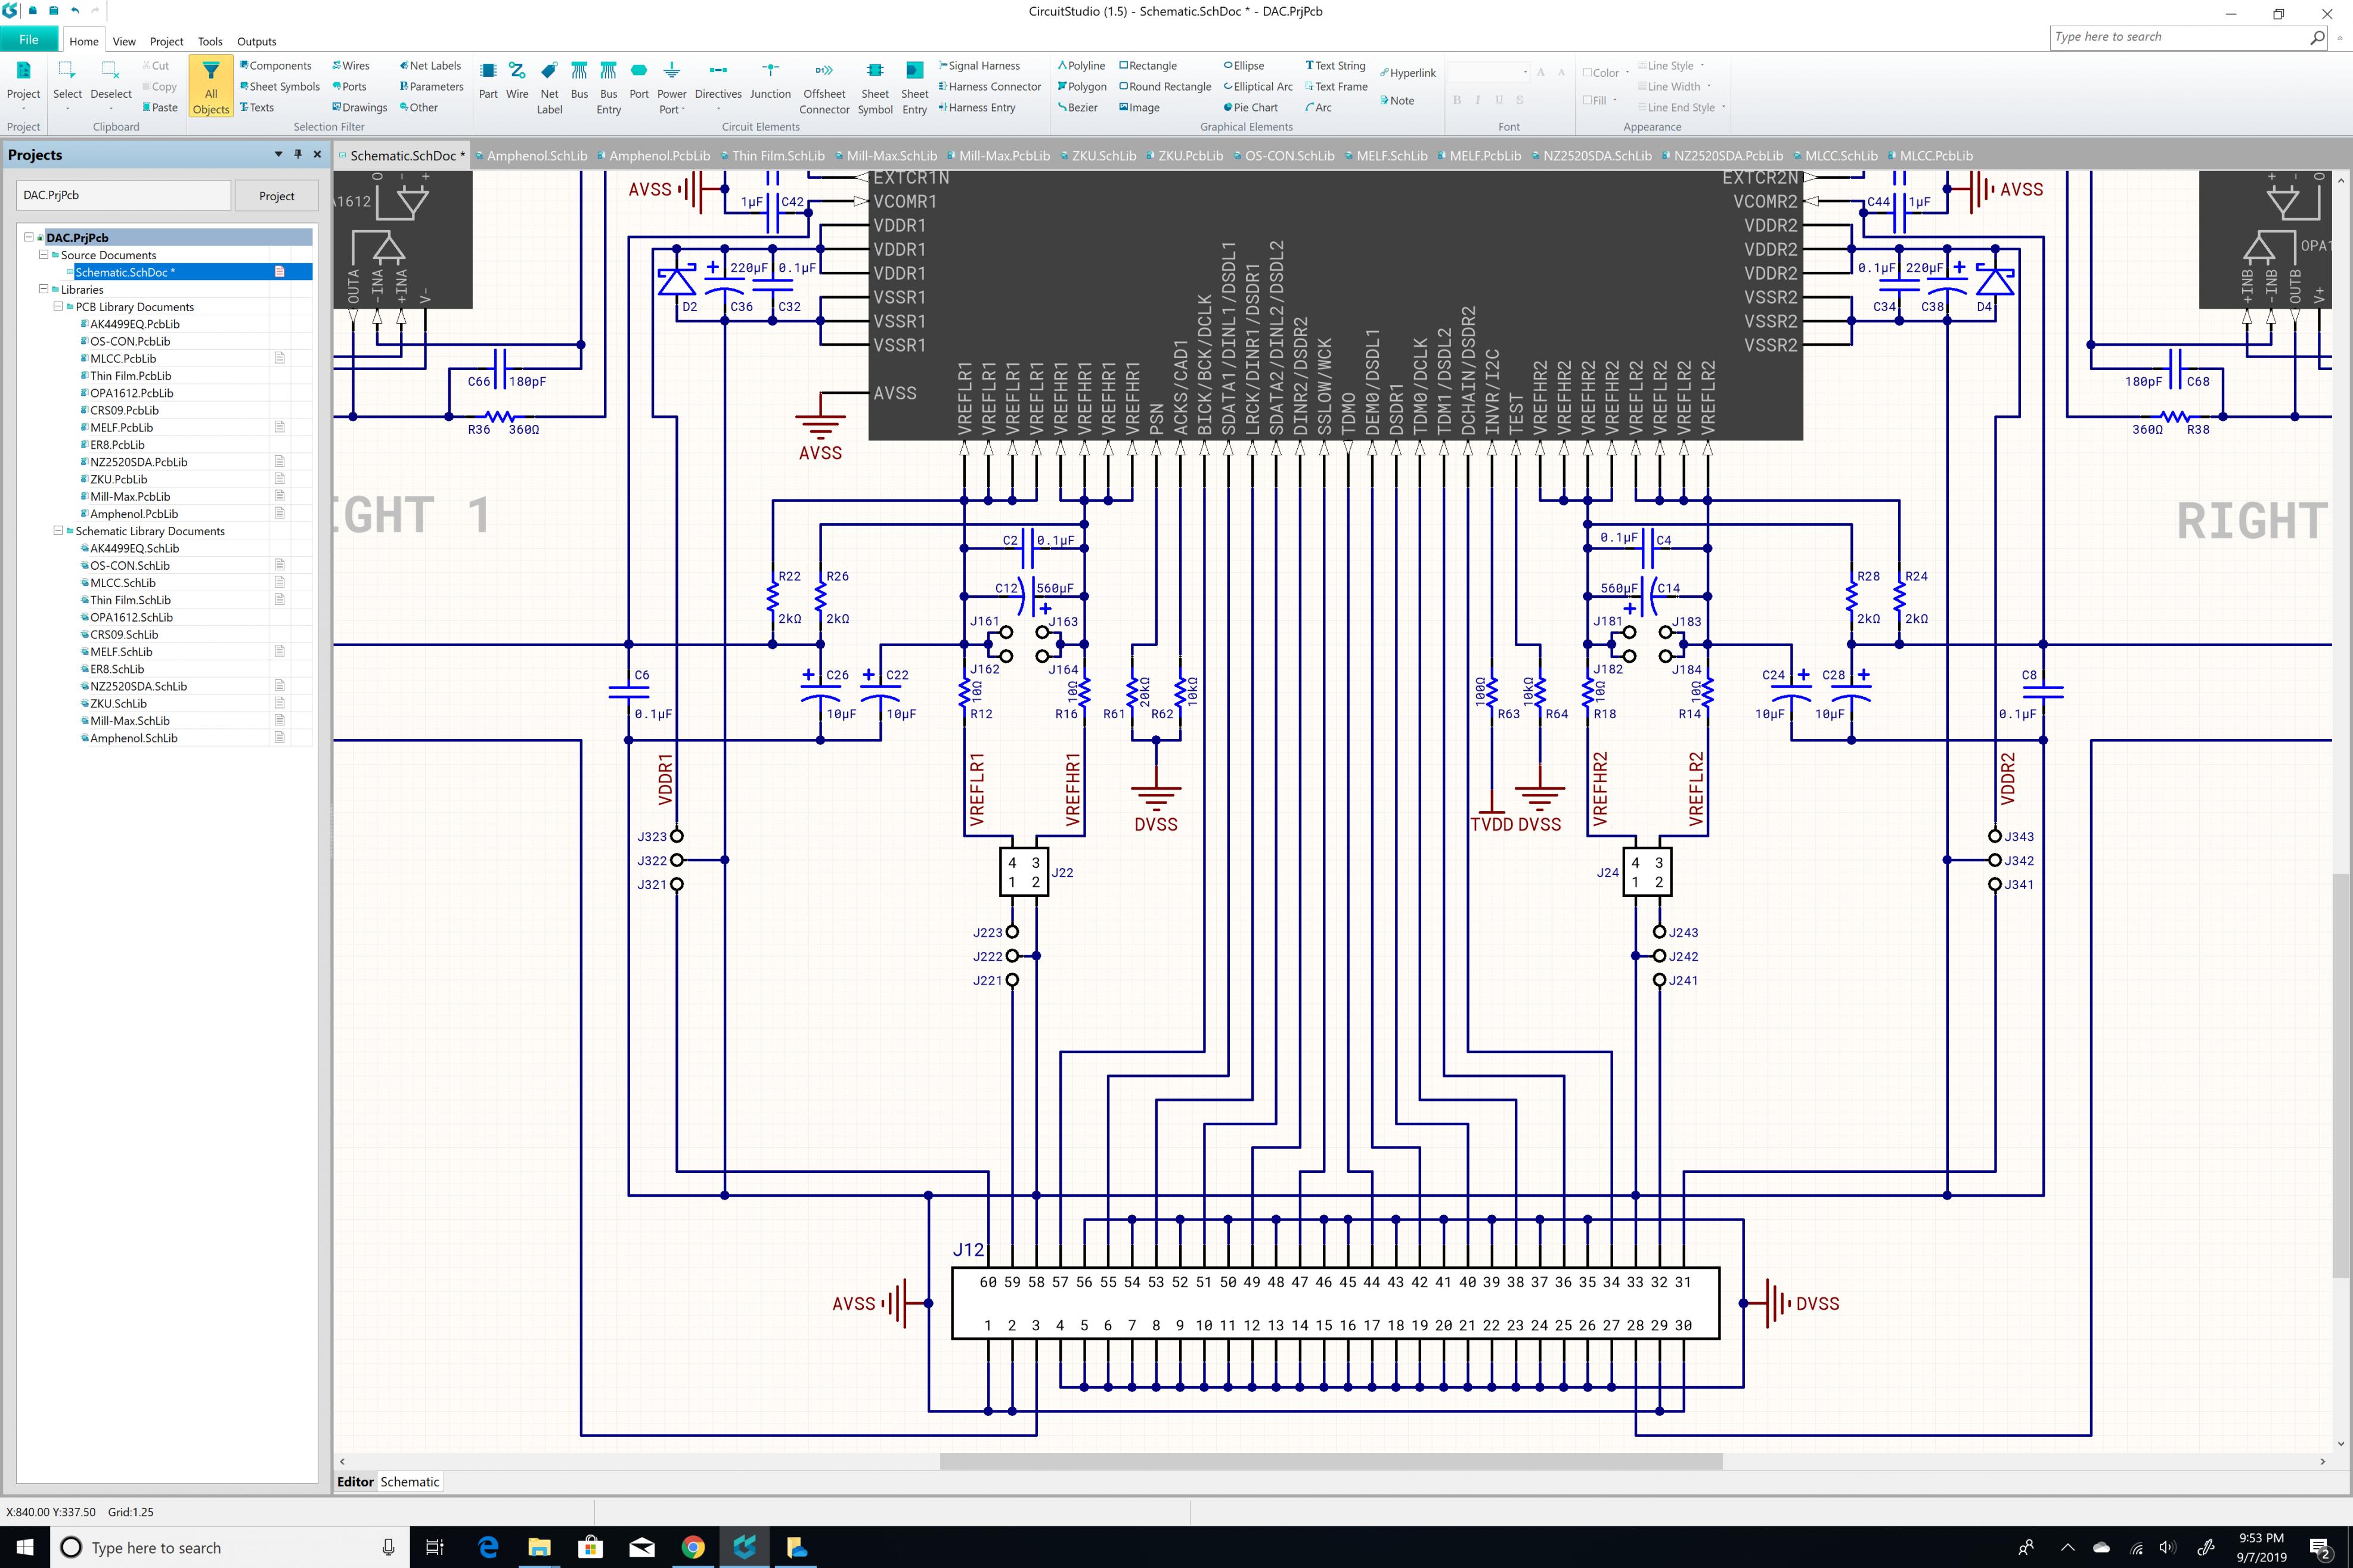Switch to the View ribbon tab

(124, 41)
